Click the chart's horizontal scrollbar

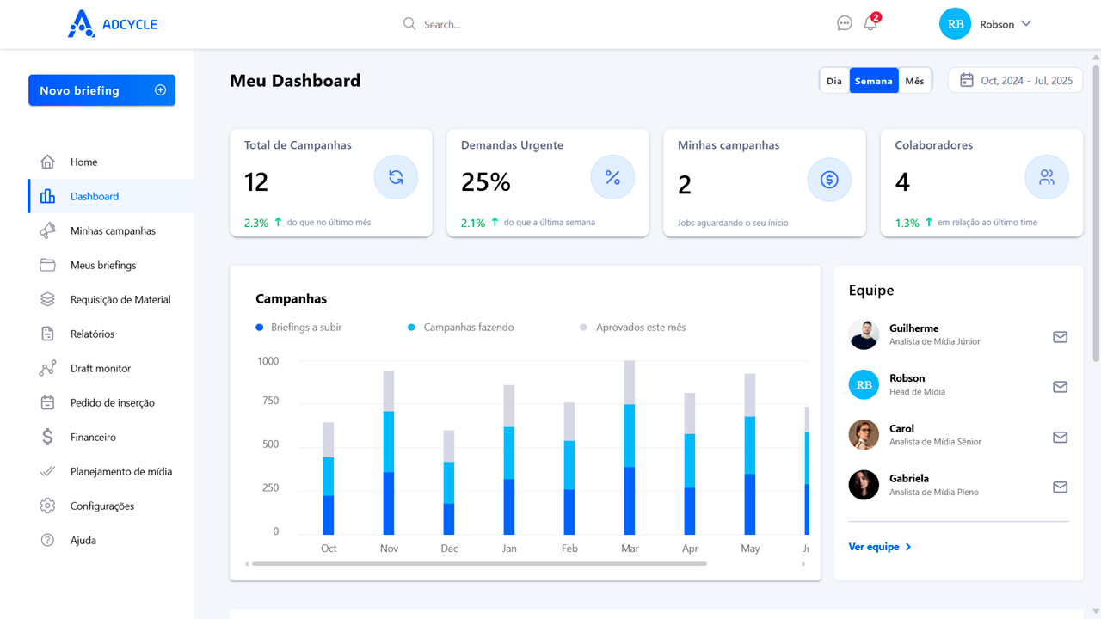coord(479,564)
